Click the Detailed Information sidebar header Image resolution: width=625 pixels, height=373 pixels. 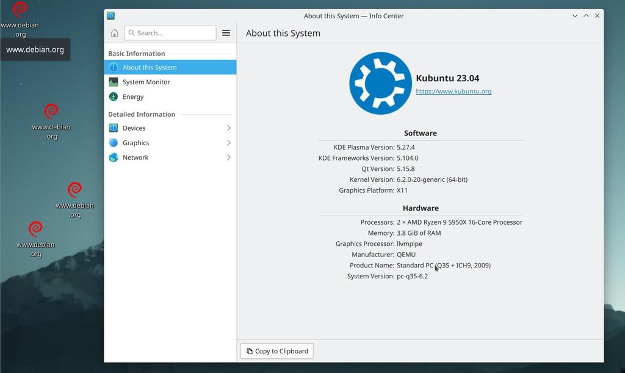(x=142, y=114)
